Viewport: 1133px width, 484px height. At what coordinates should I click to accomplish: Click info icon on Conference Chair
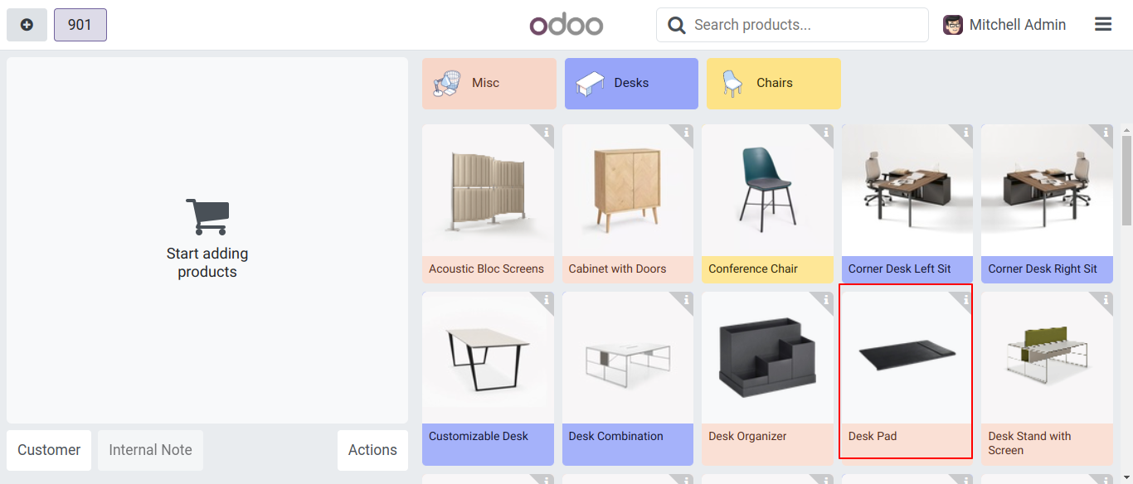(826, 133)
